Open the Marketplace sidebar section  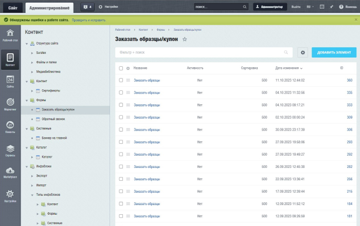click(10, 173)
